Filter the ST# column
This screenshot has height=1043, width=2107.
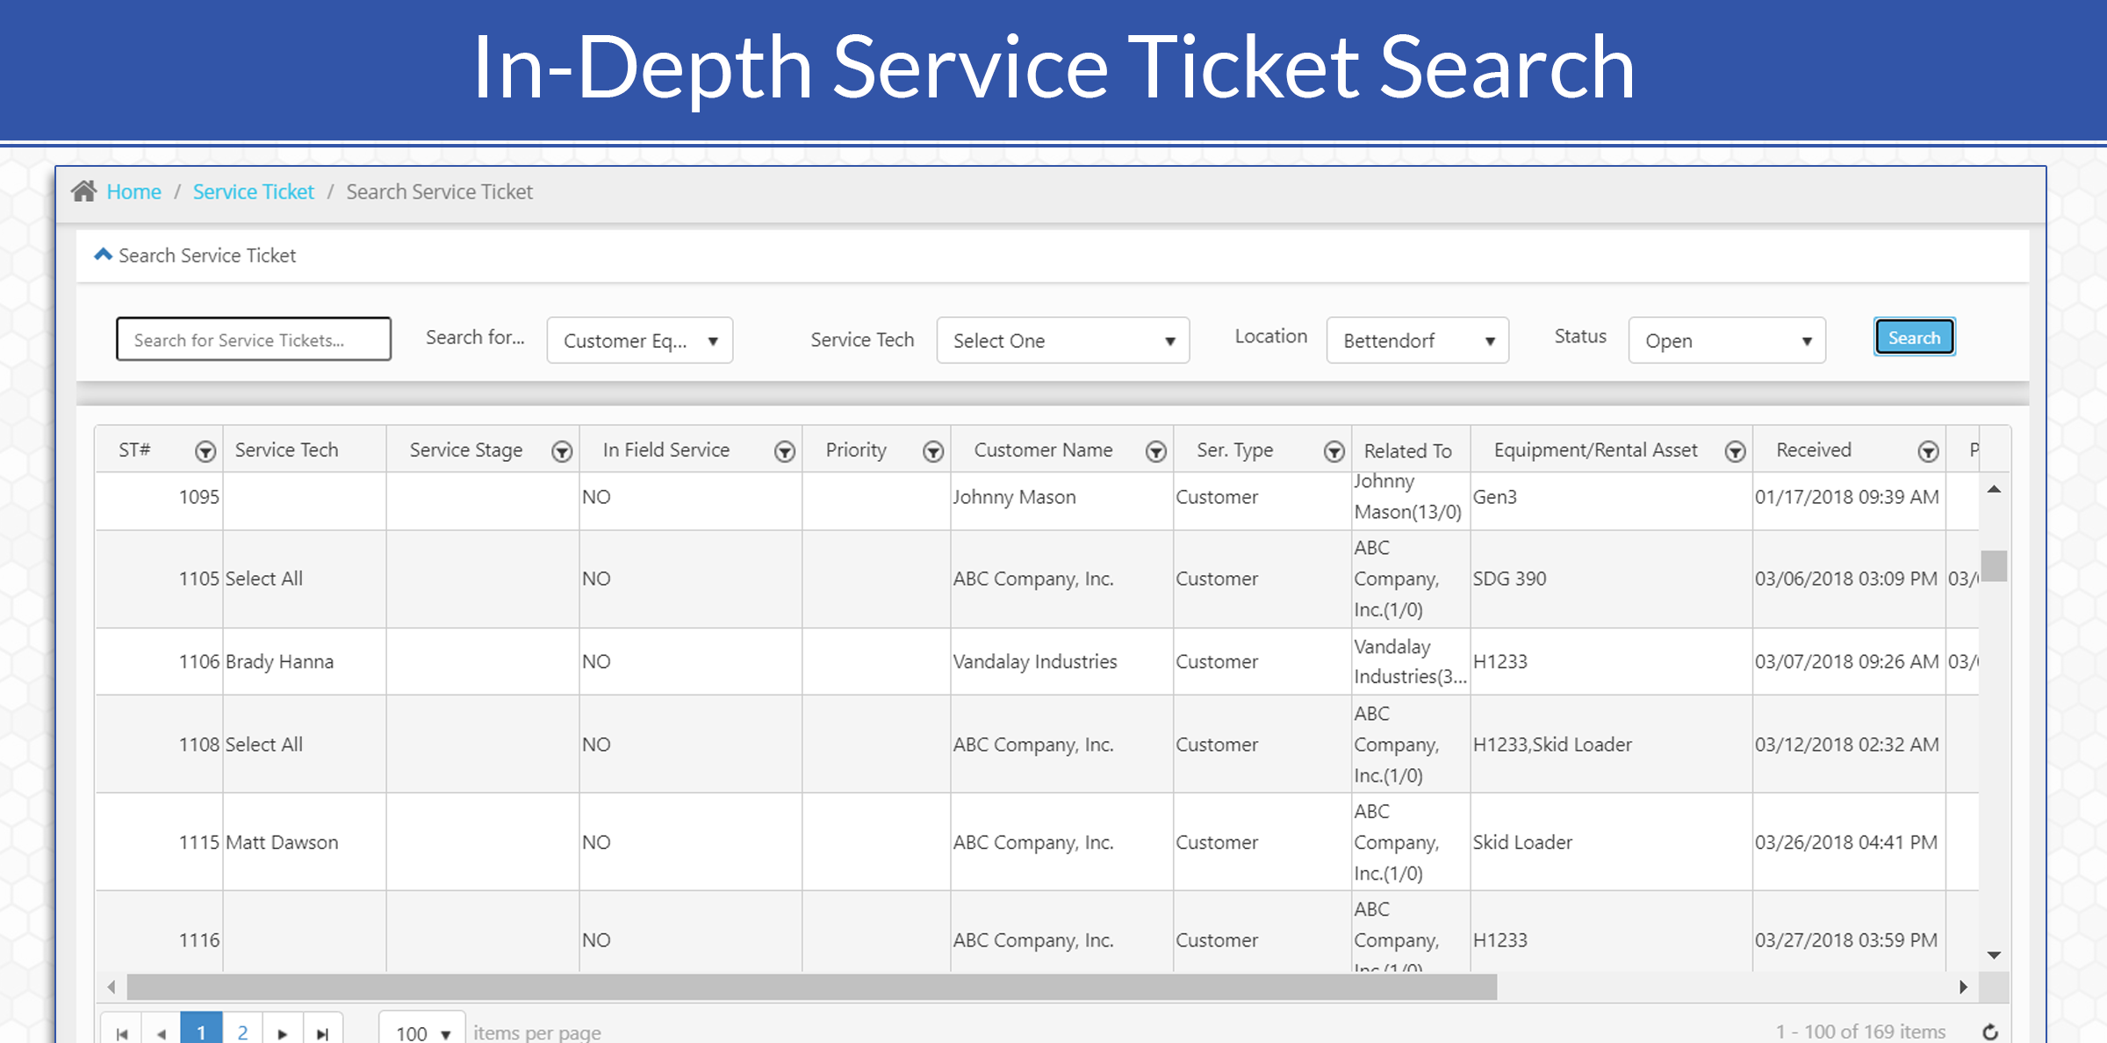[207, 450]
